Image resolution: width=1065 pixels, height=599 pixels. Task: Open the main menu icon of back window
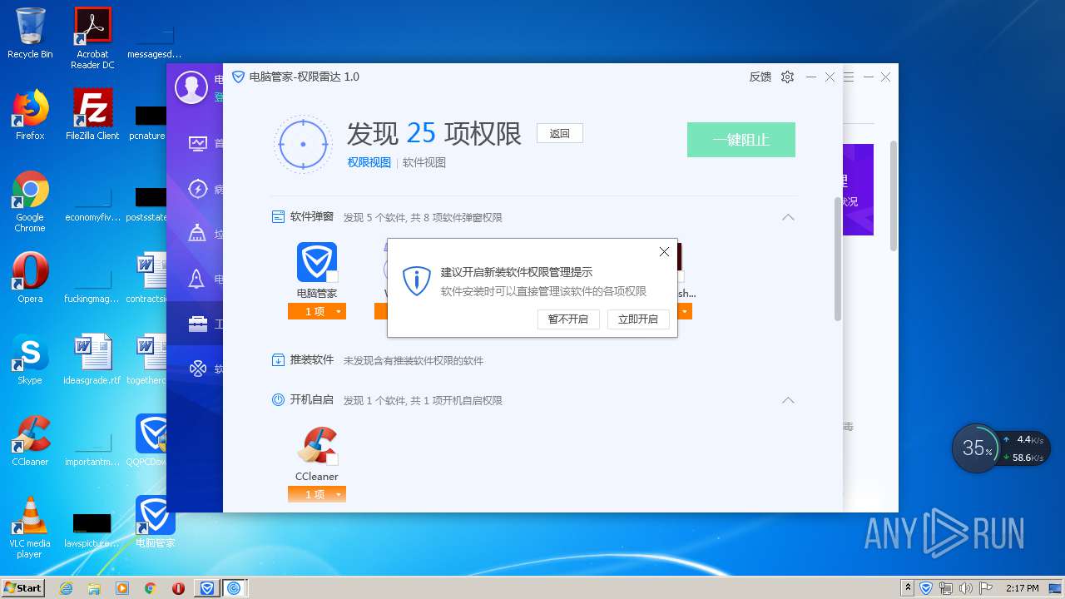pyautogui.click(x=849, y=77)
